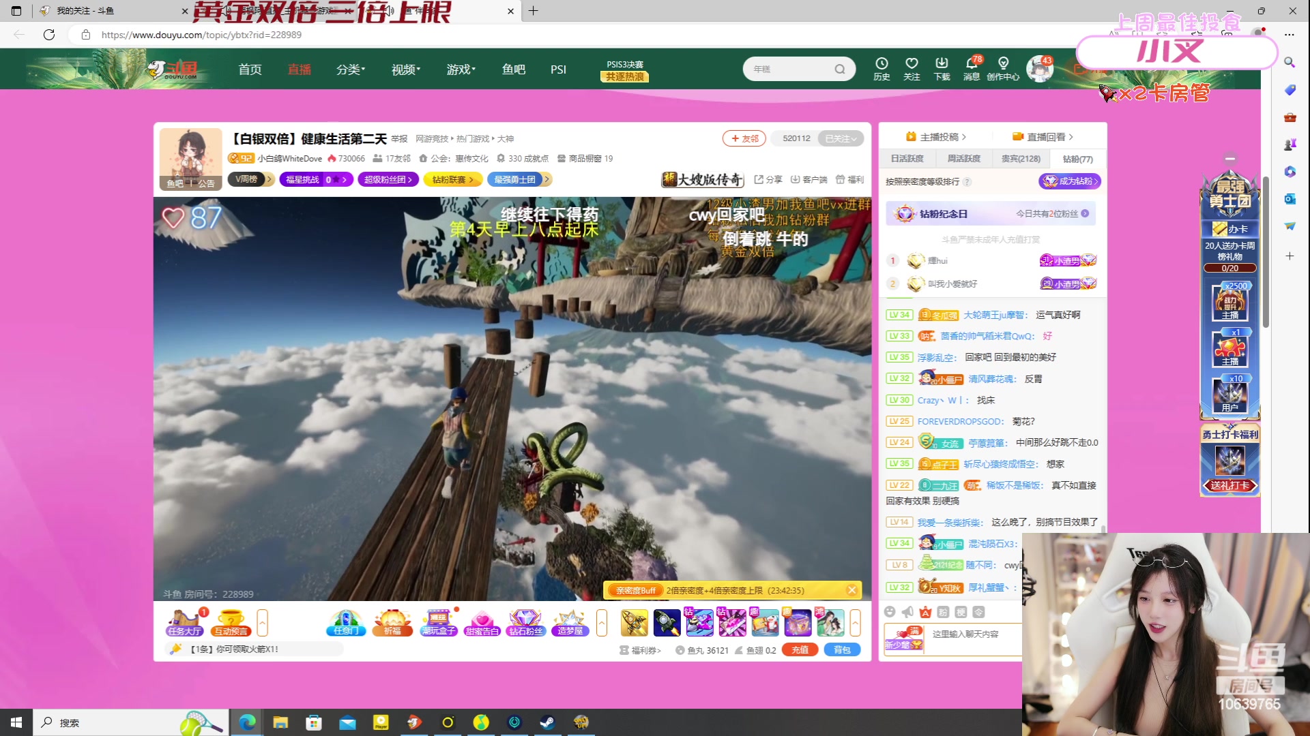
Task: Click the page vertical scrollbar
Action: coord(1266,252)
